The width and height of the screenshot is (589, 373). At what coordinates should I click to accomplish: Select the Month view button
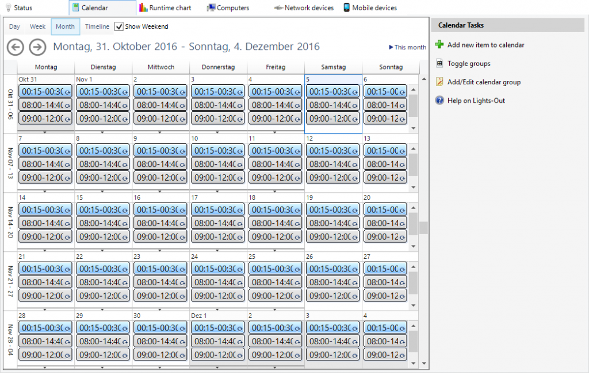click(x=66, y=26)
